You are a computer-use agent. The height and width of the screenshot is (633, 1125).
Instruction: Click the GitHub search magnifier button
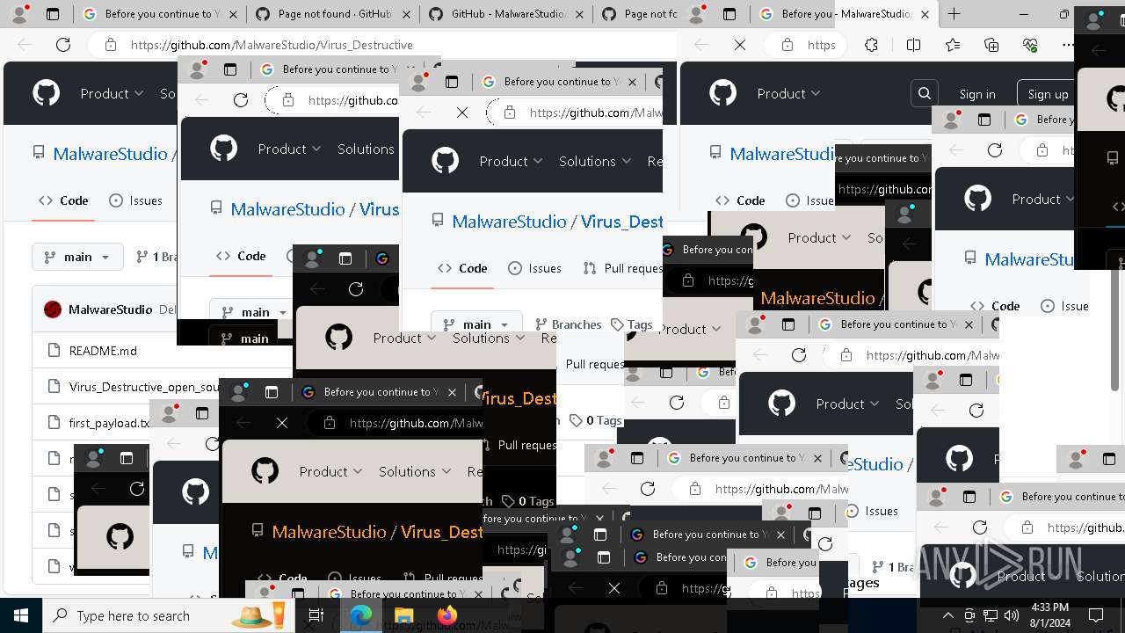pos(925,93)
